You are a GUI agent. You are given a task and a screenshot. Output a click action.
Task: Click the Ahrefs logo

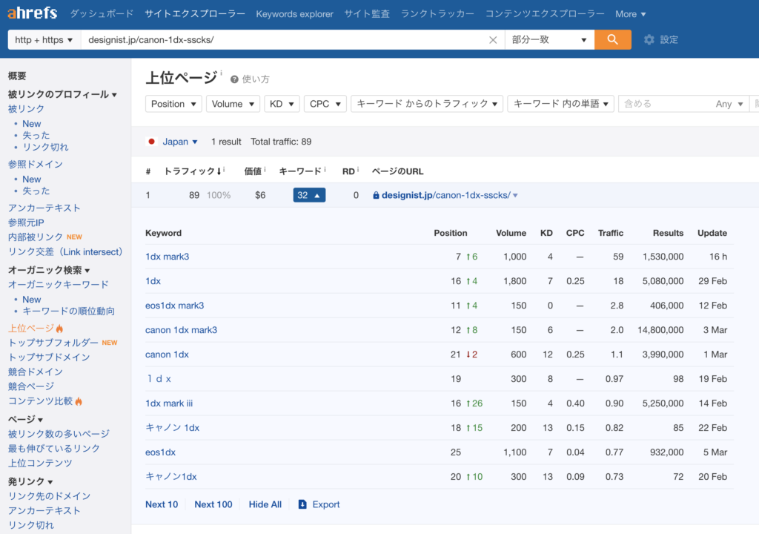click(x=32, y=14)
